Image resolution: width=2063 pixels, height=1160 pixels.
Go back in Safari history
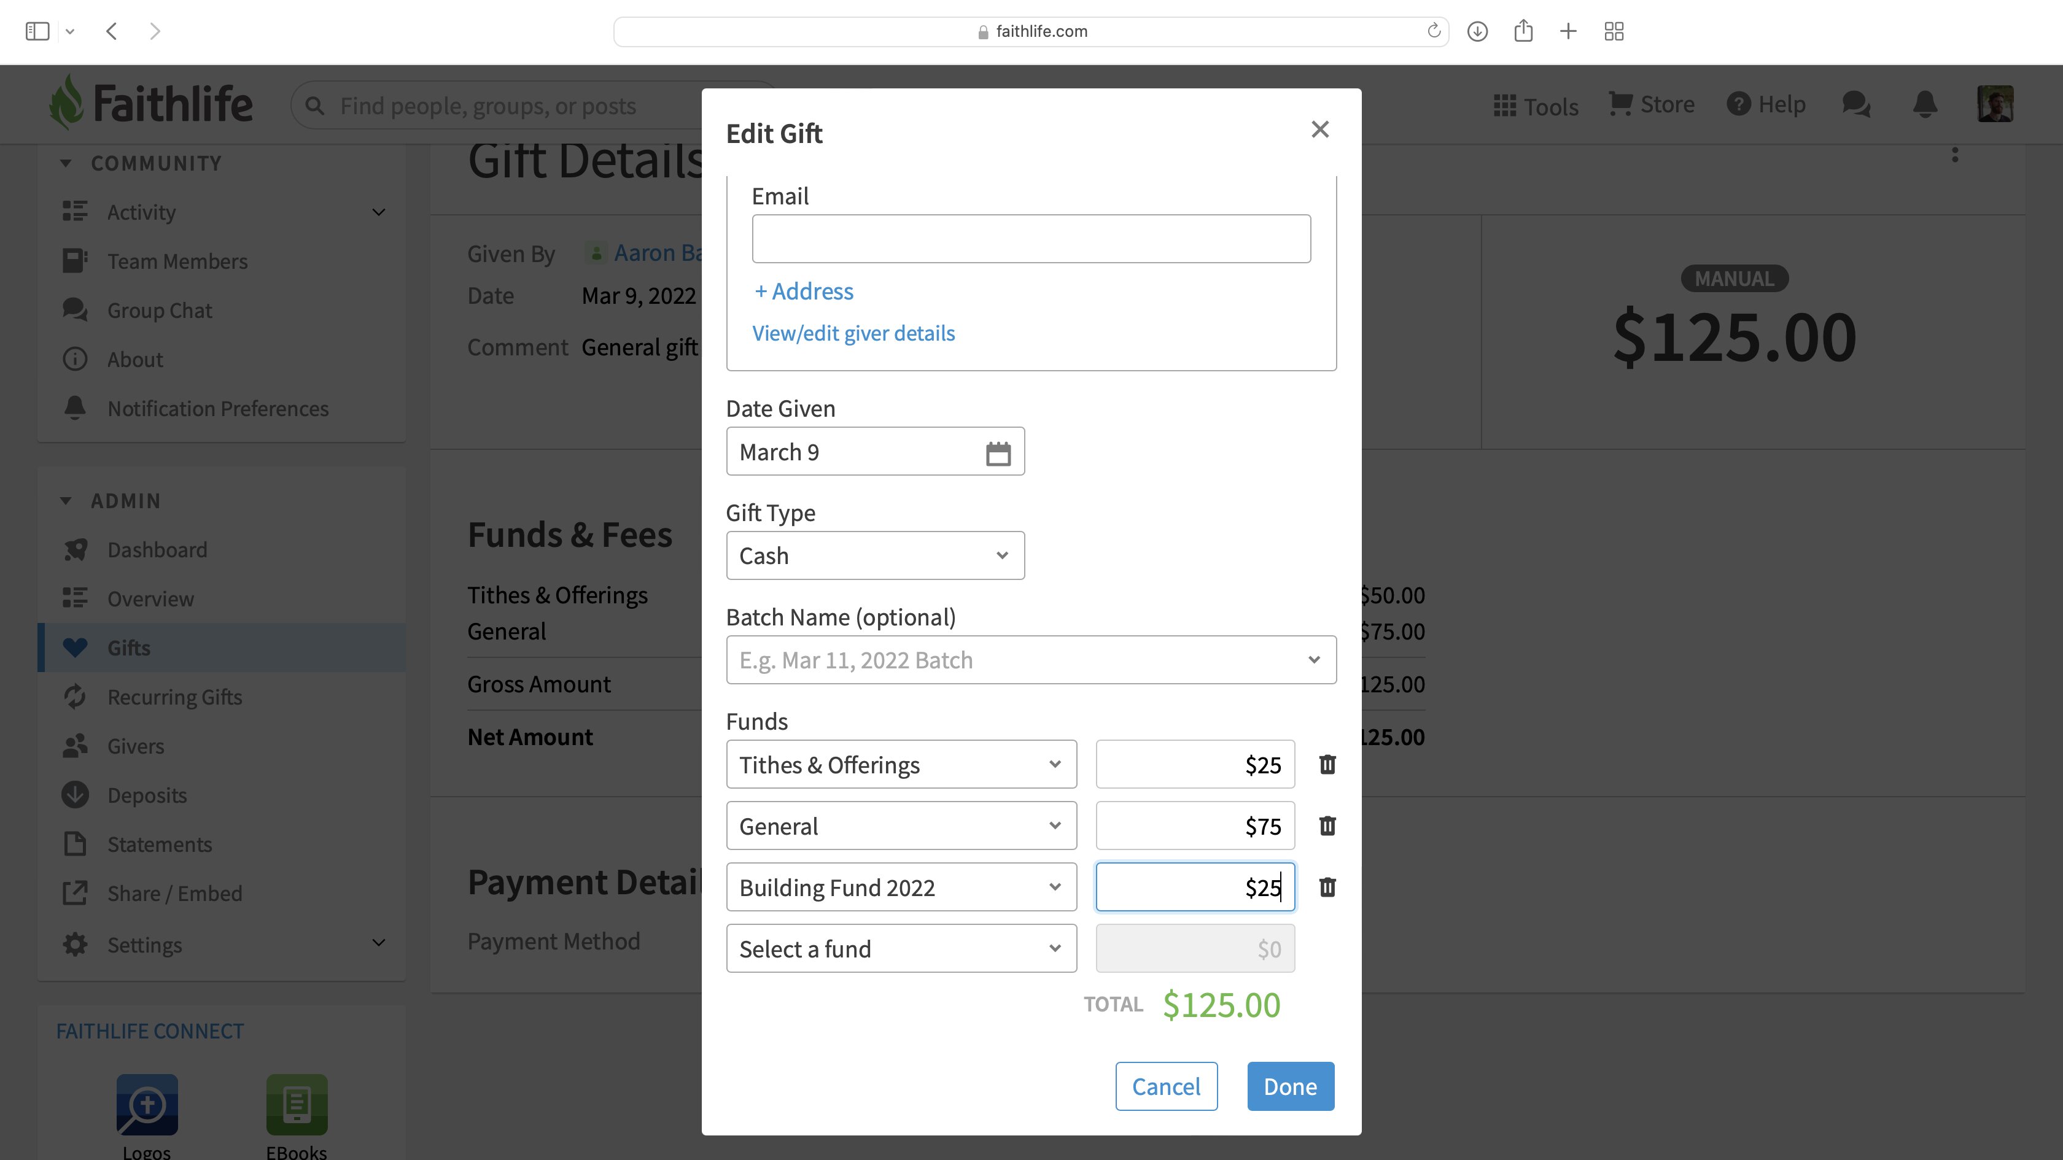[x=112, y=31]
